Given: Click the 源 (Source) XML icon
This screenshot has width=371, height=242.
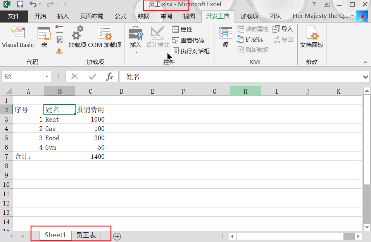Looking at the screenshot, I should [225, 37].
